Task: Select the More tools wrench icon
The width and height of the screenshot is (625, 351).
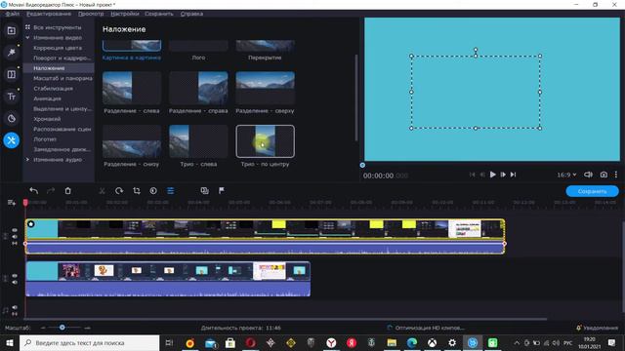Action: tap(11, 140)
